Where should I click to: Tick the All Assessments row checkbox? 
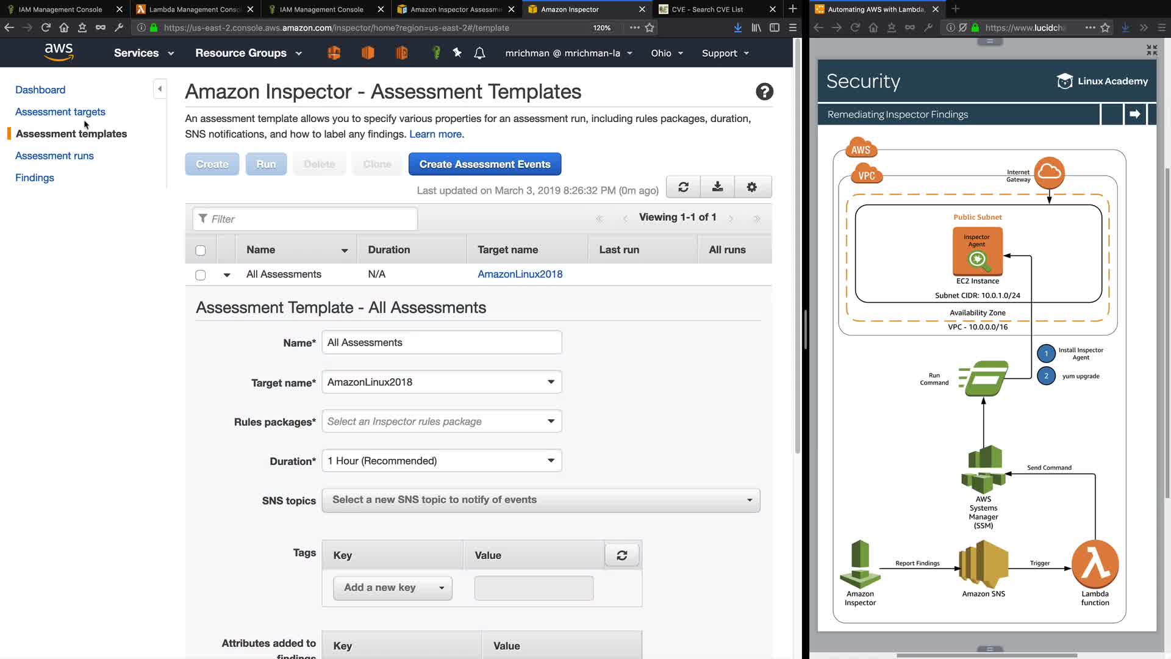point(200,275)
